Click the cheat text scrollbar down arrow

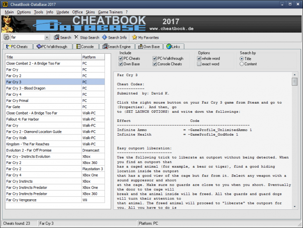[x=295, y=206]
